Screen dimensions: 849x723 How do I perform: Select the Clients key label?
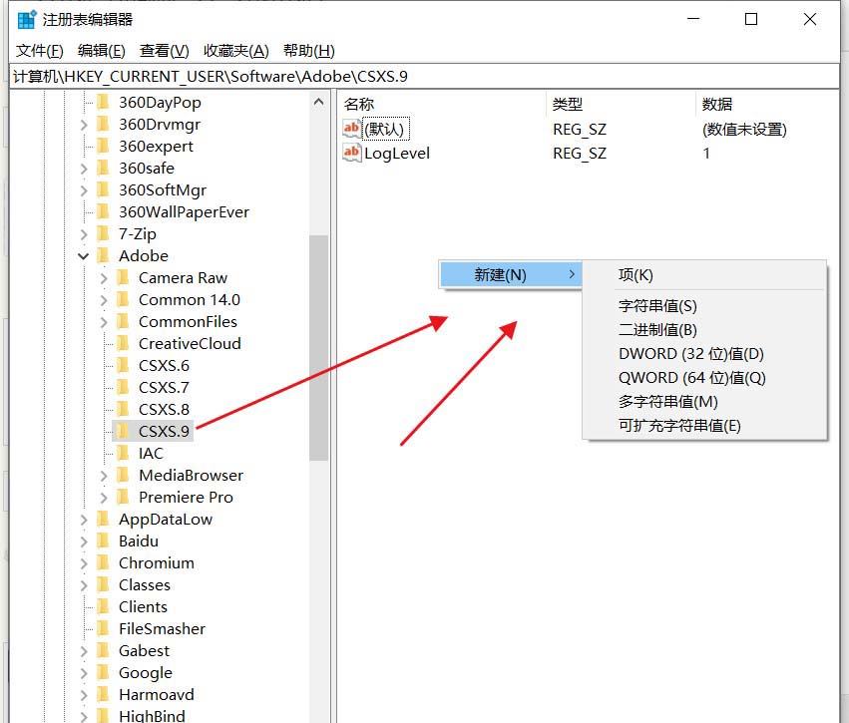tap(143, 606)
